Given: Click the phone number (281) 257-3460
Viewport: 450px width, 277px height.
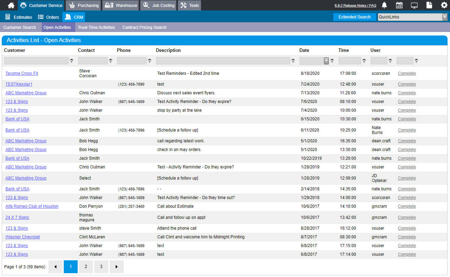Looking at the screenshot, I should coord(131,206).
